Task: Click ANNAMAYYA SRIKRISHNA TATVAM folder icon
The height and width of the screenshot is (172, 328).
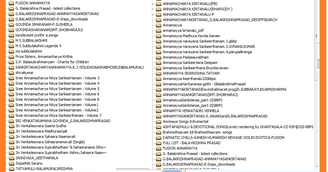Action: coord(159,73)
